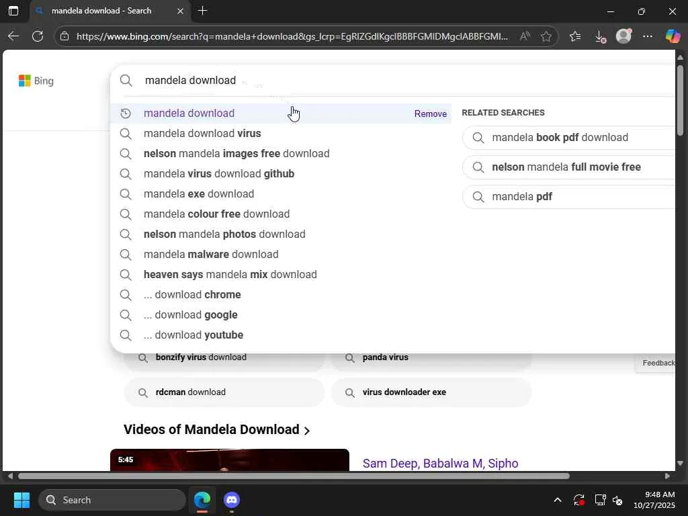
Task: Click the vertical page scrollbar
Action: tap(680, 100)
